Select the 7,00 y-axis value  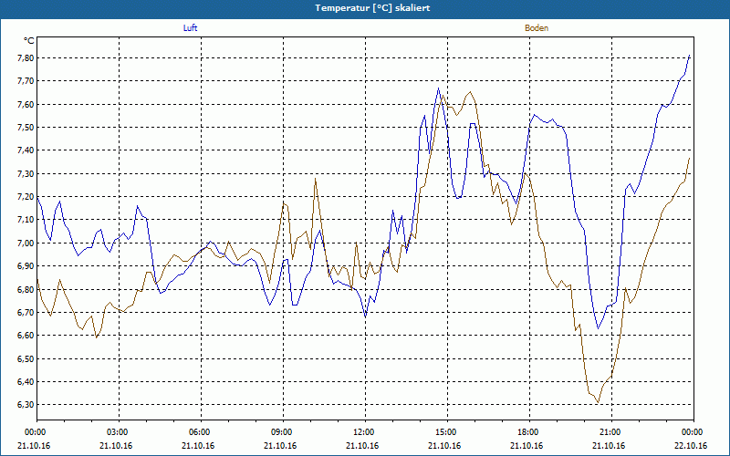click(x=26, y=243)
